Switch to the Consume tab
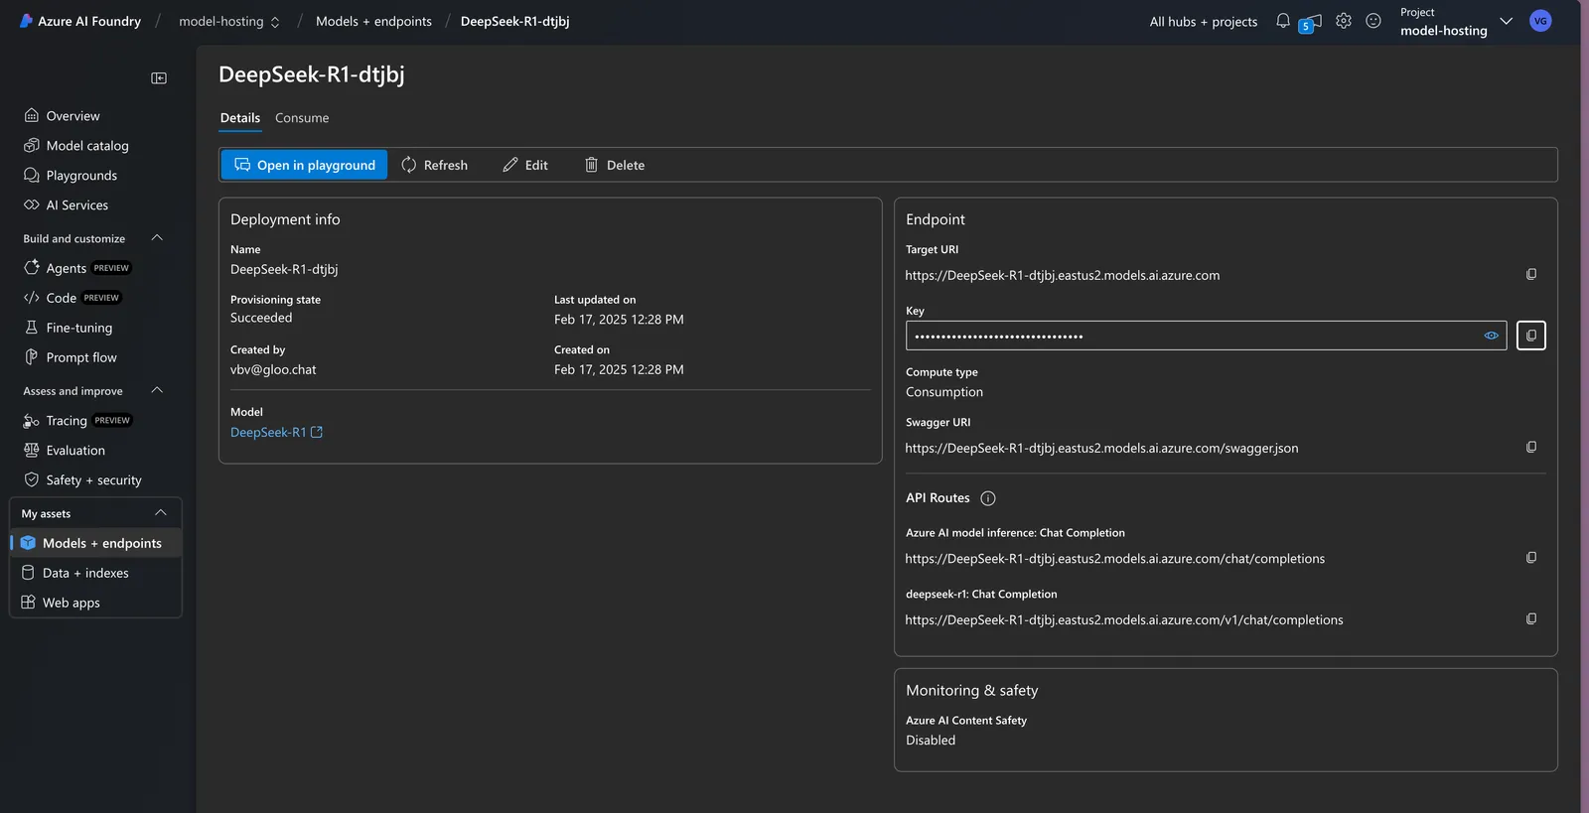1589x813 pixels. click(x=302, y=118)
